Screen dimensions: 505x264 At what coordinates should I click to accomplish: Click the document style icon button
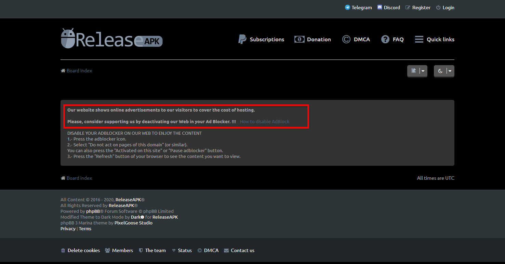coord(414,71)
